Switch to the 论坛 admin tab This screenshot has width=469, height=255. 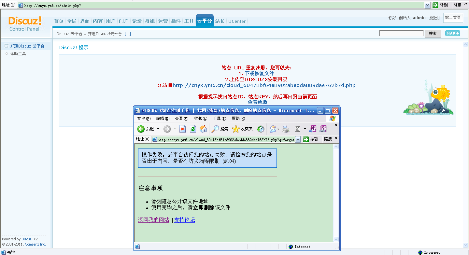click(137, 21)
